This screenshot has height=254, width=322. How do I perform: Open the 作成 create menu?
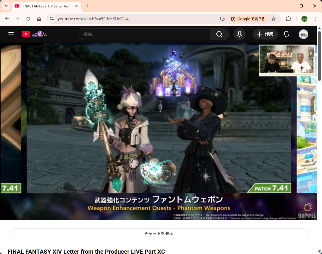click(265, 34)
